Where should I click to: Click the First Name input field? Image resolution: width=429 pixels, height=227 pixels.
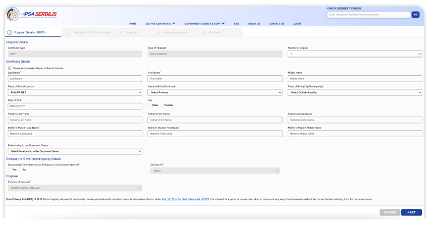(x=215, y=79)
